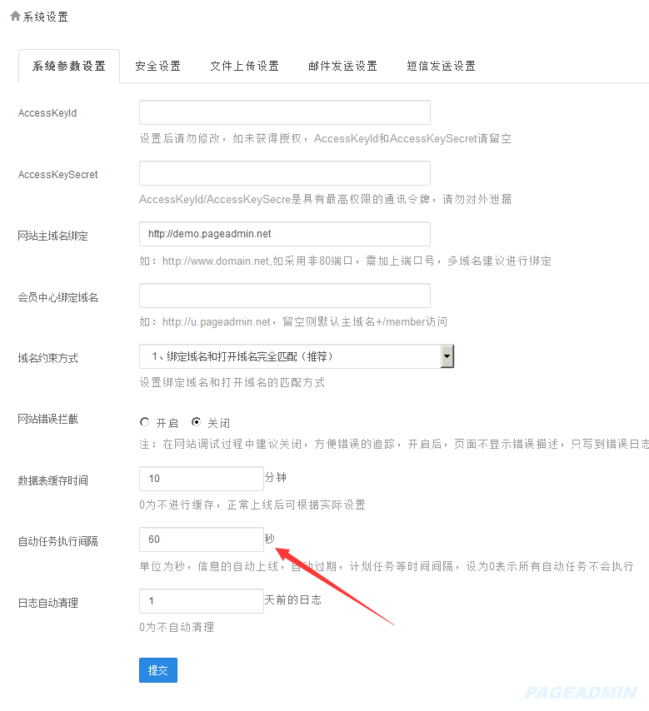Click the 系统设置 page heading
649x711 pixels.
46,17
